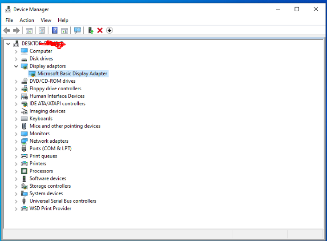Toggle the console tree pane icon

29,31
